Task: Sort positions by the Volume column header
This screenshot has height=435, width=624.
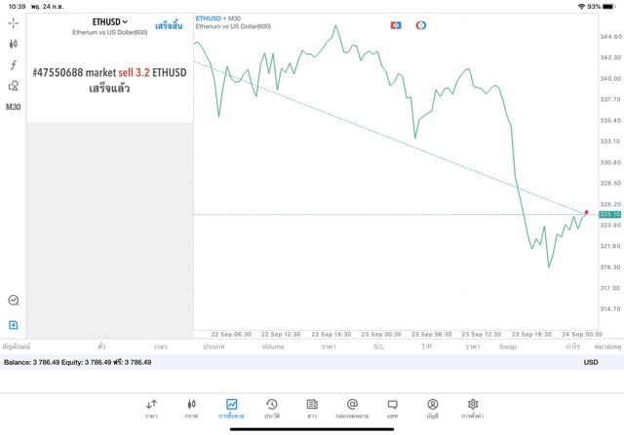Action: 273,346
